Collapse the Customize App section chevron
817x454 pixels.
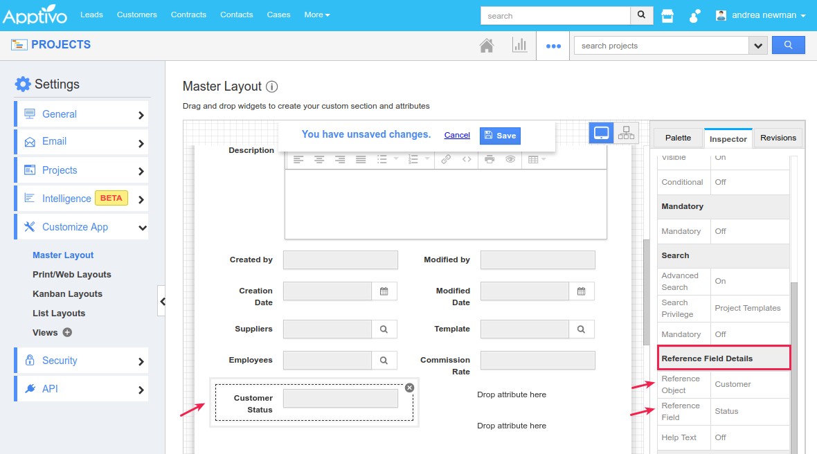pyautogui.click(x=142, y=227)
